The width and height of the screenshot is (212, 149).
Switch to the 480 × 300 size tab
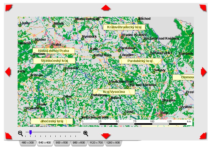coord(28,143)
